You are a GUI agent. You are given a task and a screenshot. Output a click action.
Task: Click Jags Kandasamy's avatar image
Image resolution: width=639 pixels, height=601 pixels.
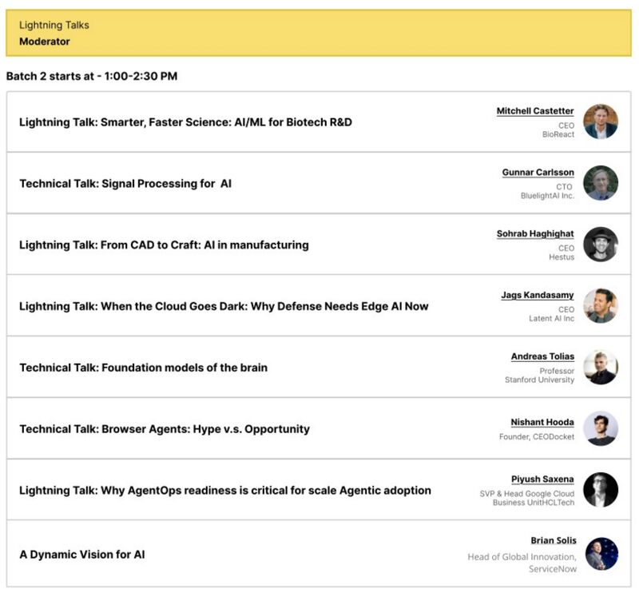601,306
